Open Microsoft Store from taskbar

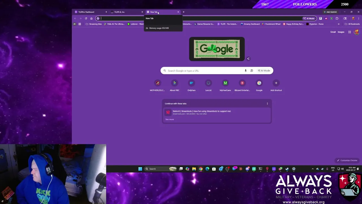pos(214,169)
